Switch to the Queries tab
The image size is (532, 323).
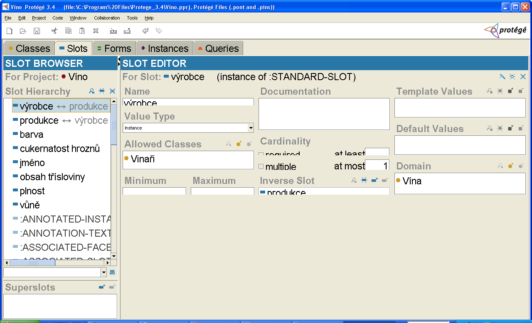218,48
